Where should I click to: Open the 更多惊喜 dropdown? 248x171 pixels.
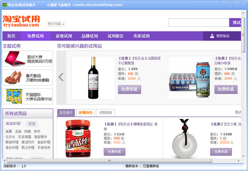pos(56,24)
